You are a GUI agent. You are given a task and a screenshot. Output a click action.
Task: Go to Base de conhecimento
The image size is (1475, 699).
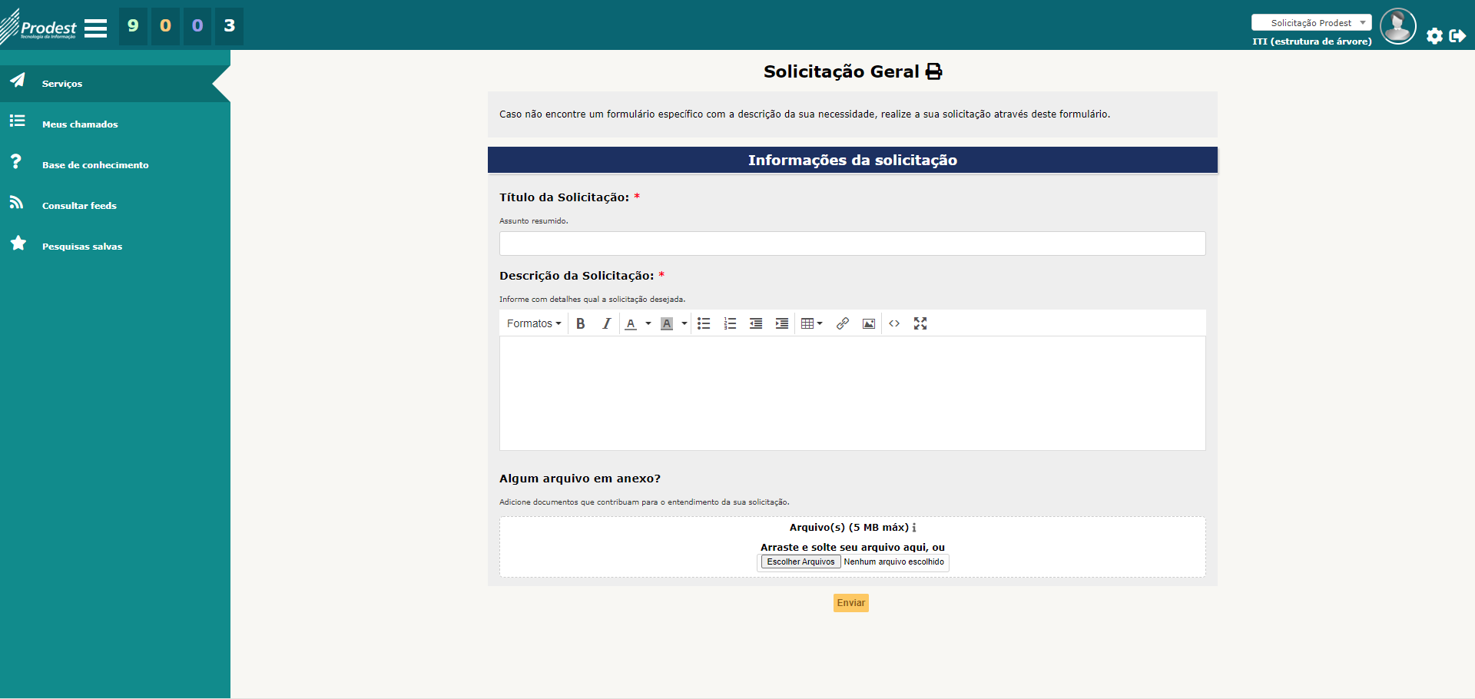coord(95,164)
